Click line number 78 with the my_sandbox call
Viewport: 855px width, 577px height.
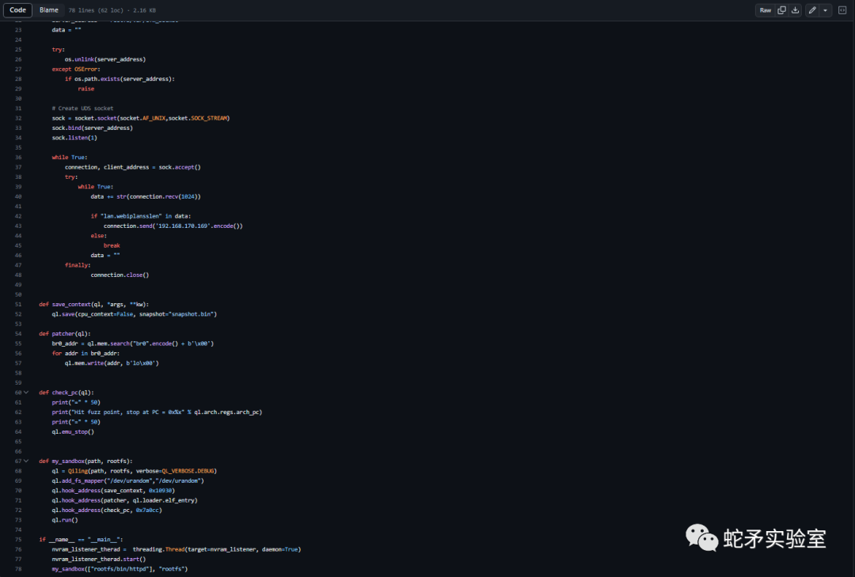(17, 568)
